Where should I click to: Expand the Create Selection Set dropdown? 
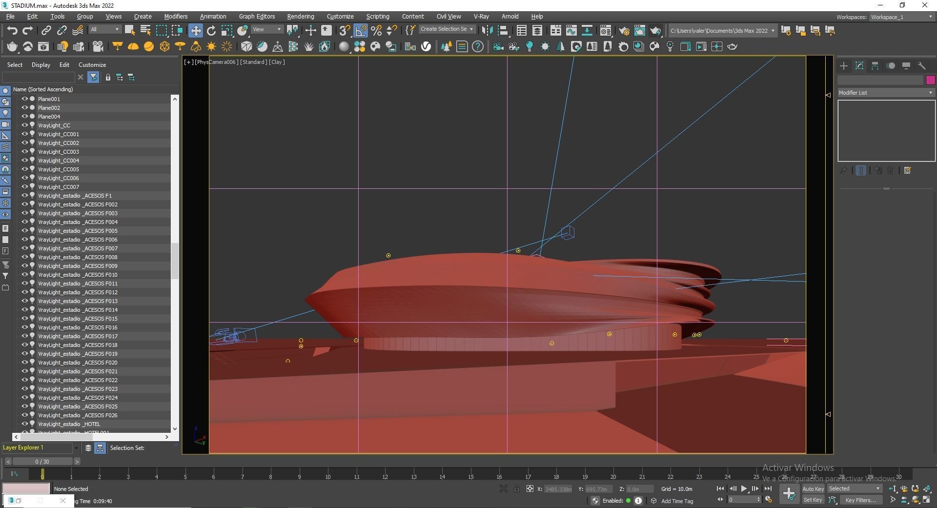pyautogui.click(x=447, y=29)
